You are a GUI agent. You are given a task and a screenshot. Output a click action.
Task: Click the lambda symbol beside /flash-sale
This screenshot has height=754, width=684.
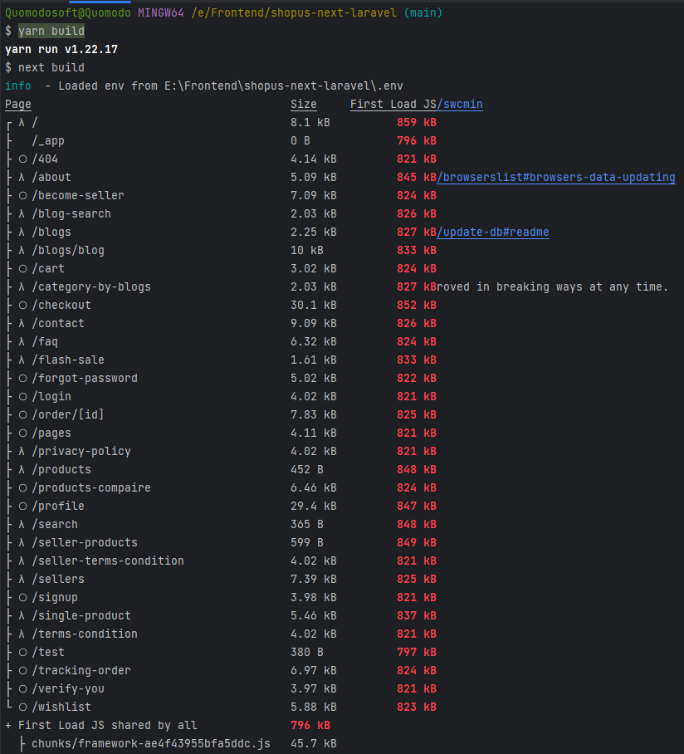click(x=22, y=360)
